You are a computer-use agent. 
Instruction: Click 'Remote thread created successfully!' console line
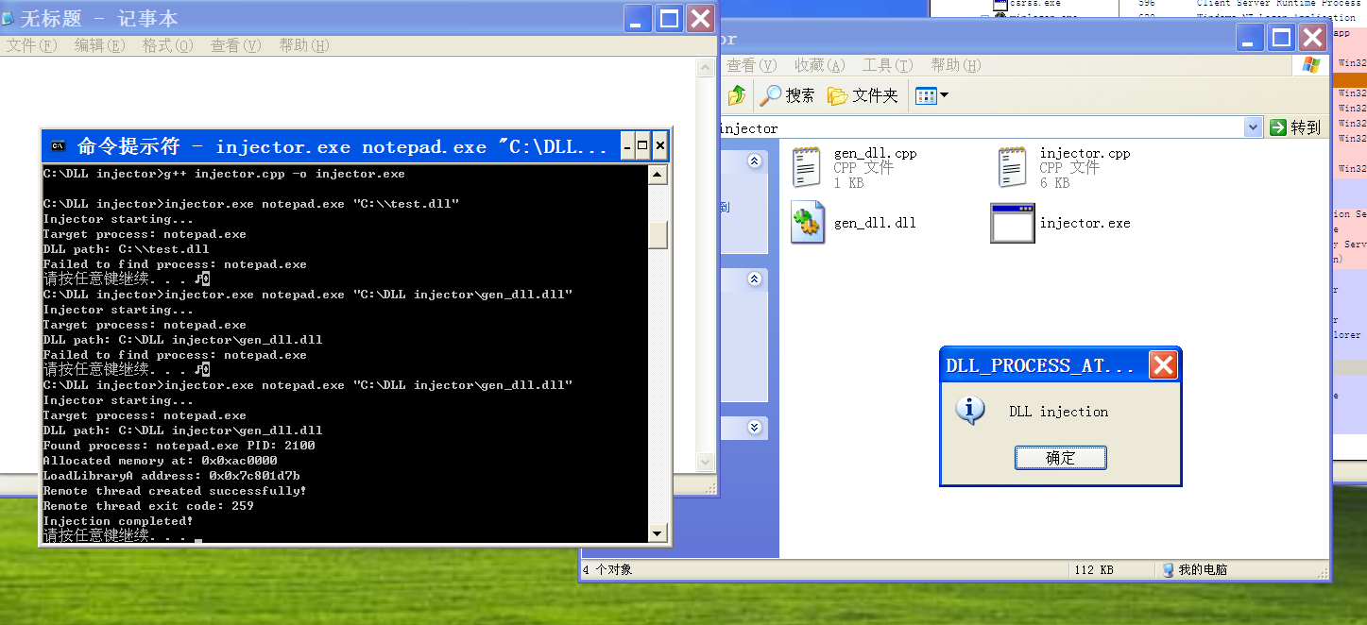175,491
